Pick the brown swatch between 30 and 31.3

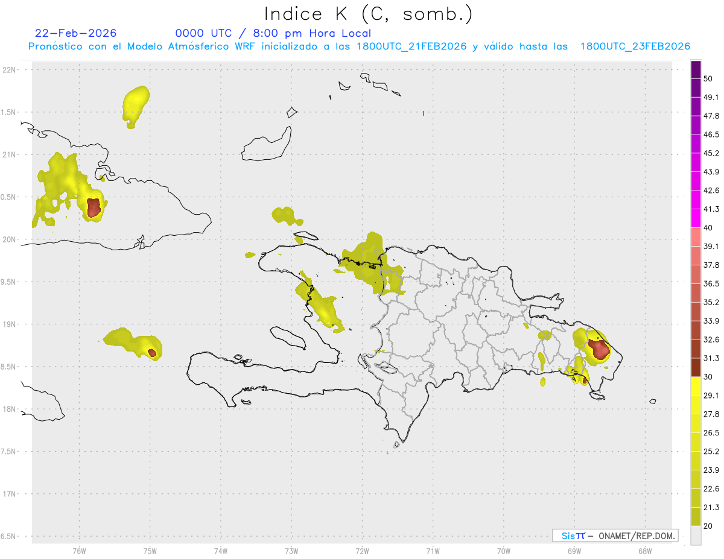696,367
